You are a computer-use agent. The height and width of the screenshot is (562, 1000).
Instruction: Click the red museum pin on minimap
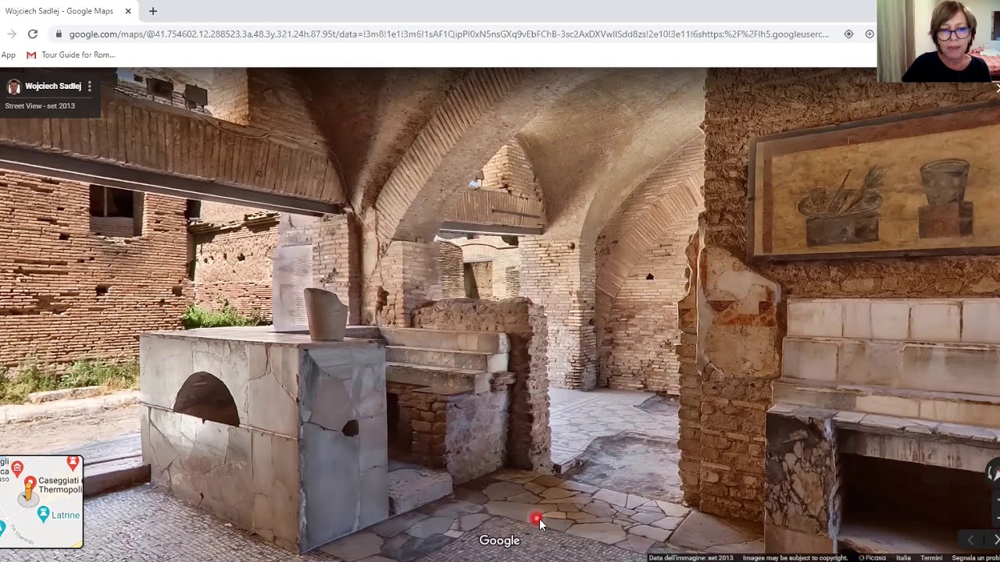(x=17, y=468)
